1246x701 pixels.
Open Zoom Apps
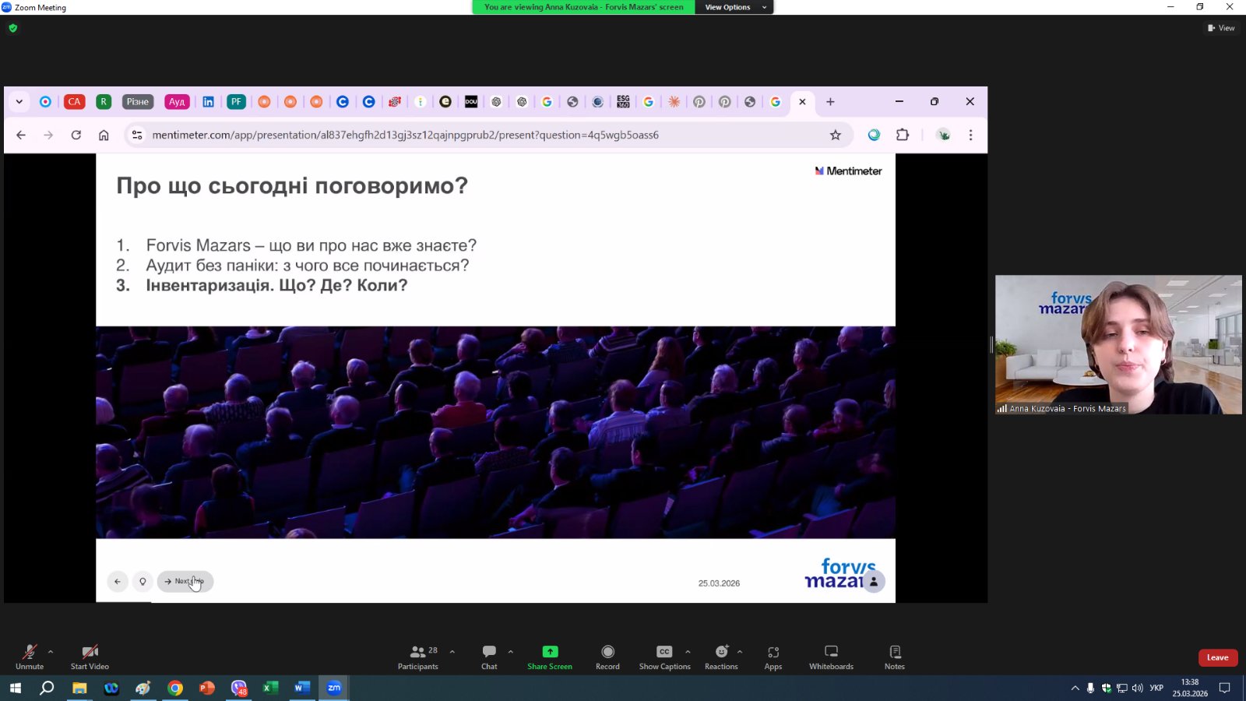773,657
